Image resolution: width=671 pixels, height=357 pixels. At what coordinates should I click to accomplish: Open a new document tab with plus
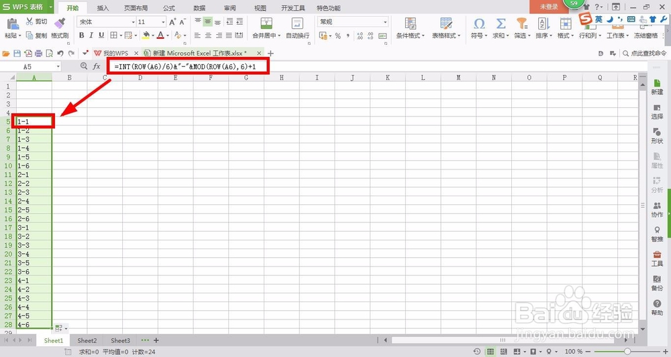[270, 54]
